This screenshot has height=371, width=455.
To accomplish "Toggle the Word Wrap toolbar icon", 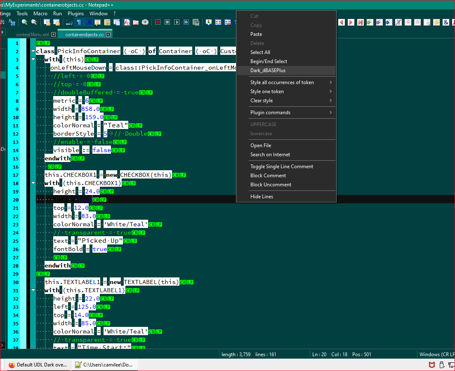I will click(69, 22).
